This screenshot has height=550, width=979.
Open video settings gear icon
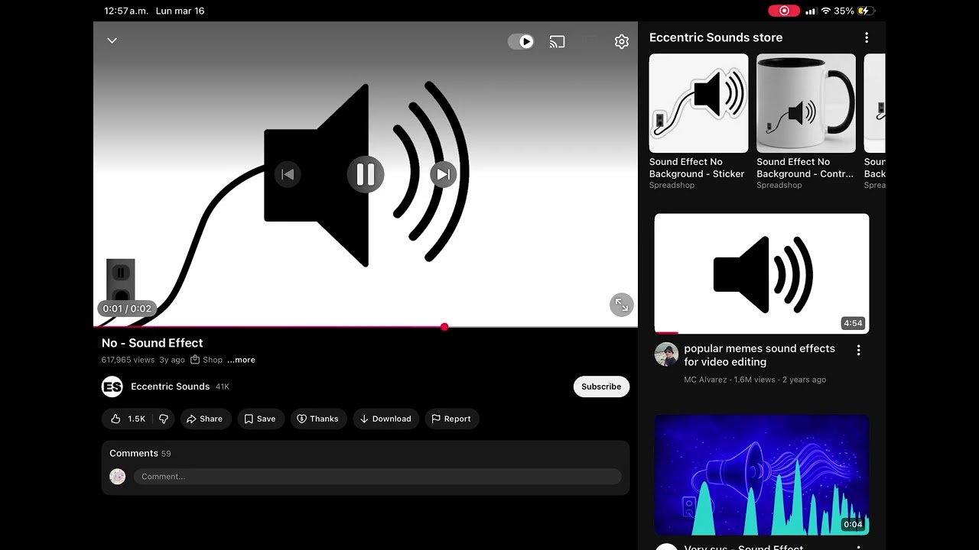[x=622, y=41]
